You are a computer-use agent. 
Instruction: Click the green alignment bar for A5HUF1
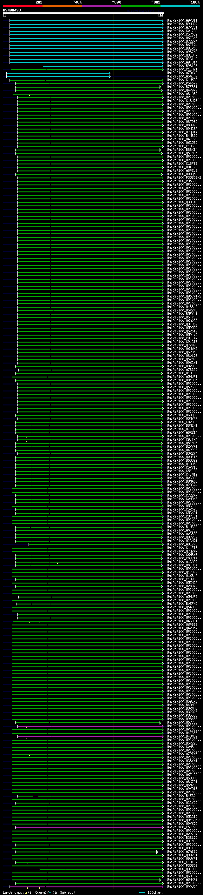[x=88, y=377]
